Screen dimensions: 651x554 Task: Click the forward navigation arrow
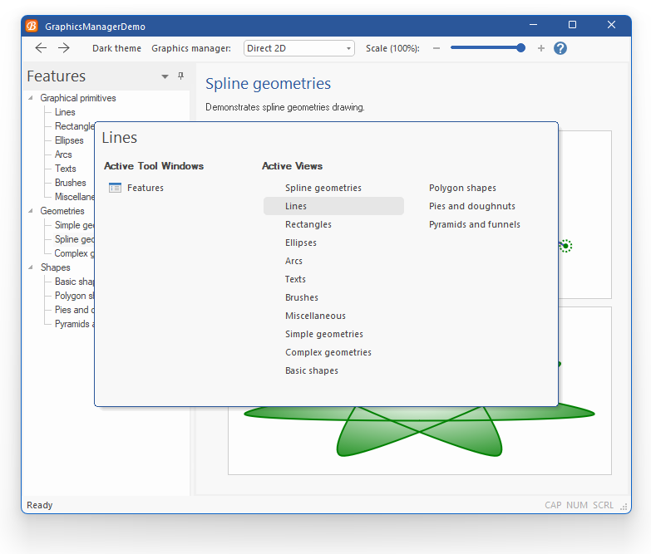64,48
